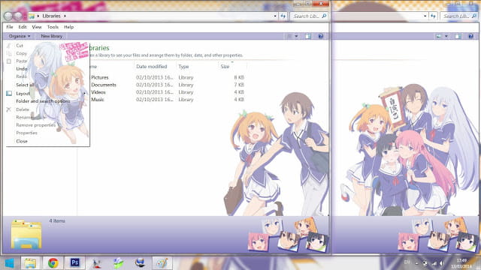The height and width of the screenshot is (270, 481).
Task: Click the volume speaker tray icon
Action: pos(442,263)
